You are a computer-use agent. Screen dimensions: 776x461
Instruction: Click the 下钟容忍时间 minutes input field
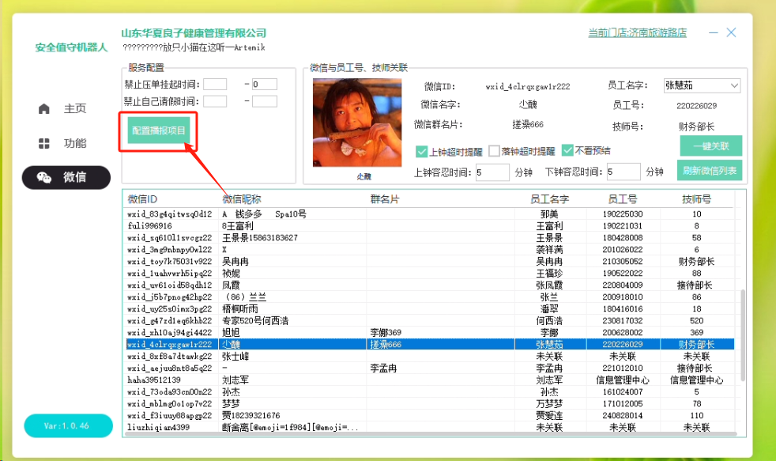tap(623, 172)
